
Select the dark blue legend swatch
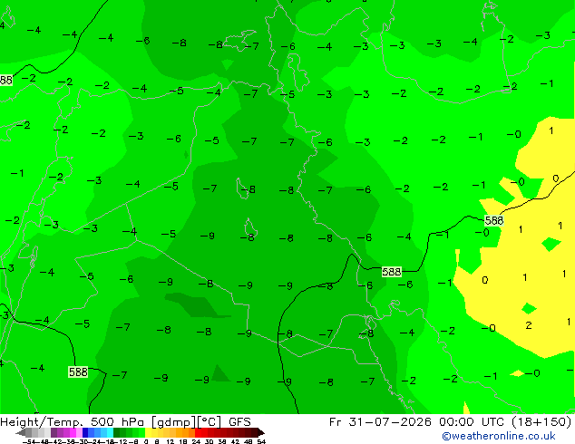(x=85, y=432)
